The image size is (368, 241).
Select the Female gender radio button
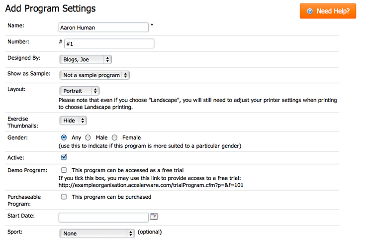[x=115, y=137]
